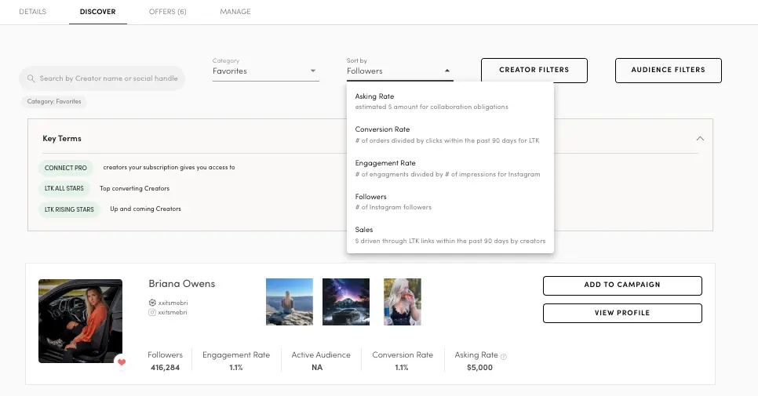
Task: Click the galaxy car post thumbnail
Action: pyautogui.click(x=345, y=302)
